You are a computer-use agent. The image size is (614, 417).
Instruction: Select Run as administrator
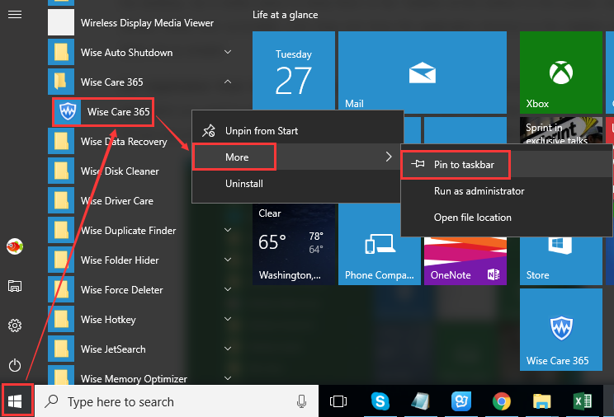tap(507, 191)
